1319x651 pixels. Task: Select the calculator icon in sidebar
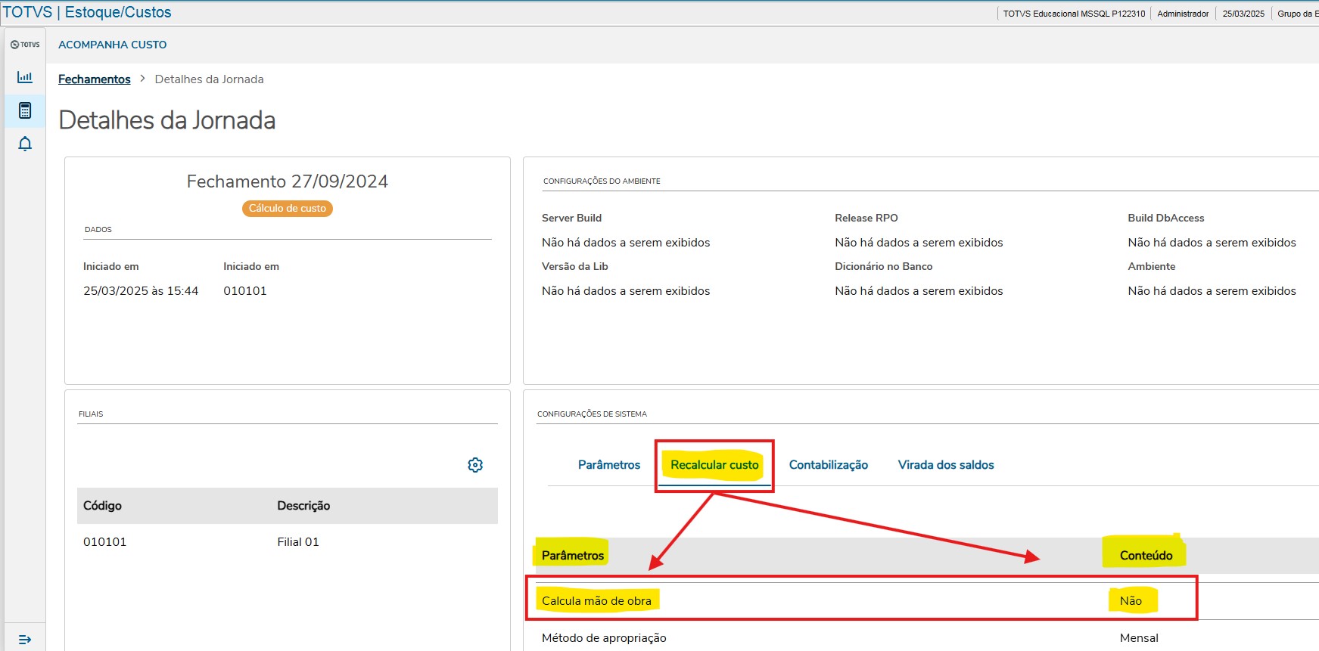click(25, 110)
